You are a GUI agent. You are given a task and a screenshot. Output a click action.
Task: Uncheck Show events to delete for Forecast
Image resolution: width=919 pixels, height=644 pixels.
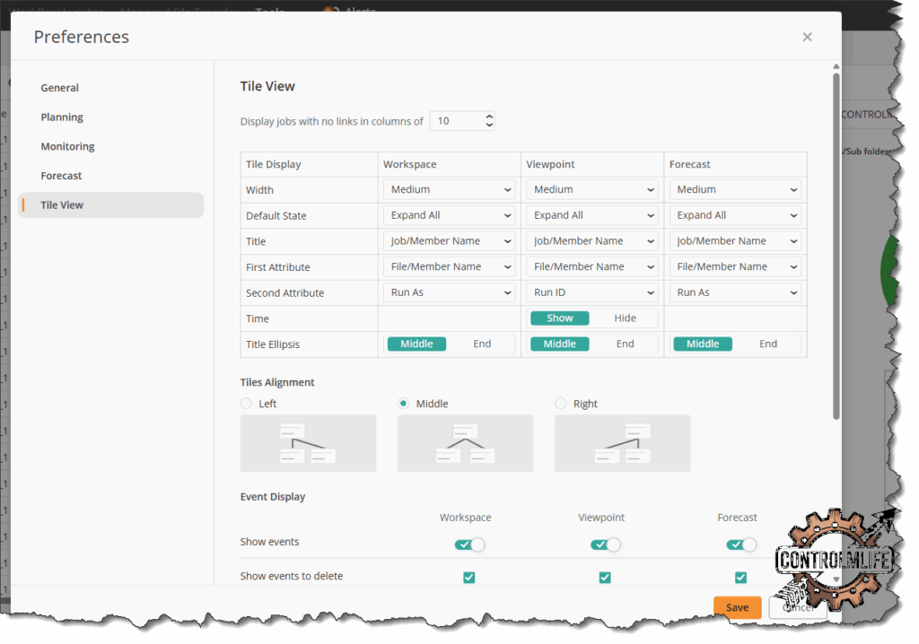point(740,578)
